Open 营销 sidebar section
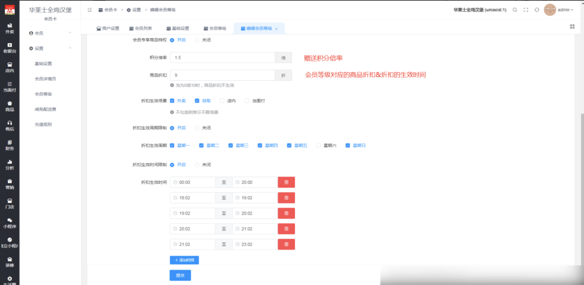 tap(10, 184)
